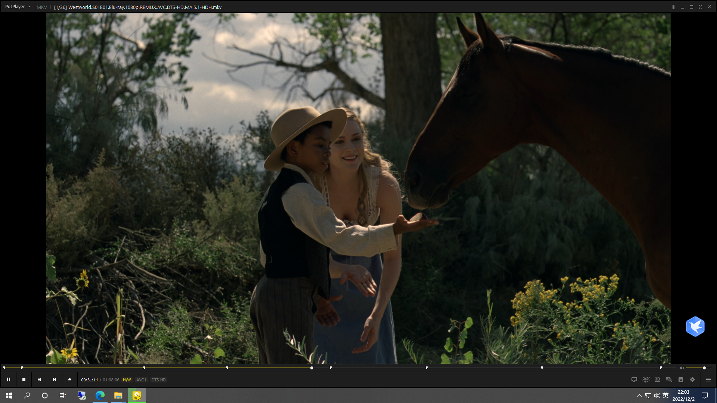Image resolution: width=717 pixels, height=403 pixels.
Task: Jump to the third chapter marker on the seek bar
Action: (144, 368)
